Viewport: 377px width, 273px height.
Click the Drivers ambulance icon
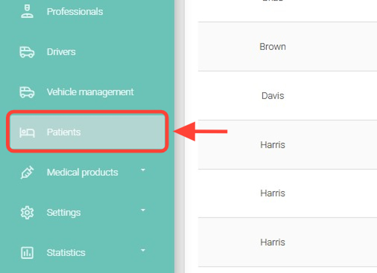coord(27,52)
